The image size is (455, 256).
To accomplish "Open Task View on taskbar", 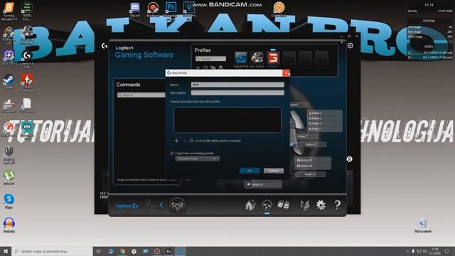I will click(x=98, y=251).
